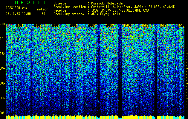The width and height of the screenshot is (188, 119).
Task: Click the meteor count 90
Action: click(x=43, y=14)
